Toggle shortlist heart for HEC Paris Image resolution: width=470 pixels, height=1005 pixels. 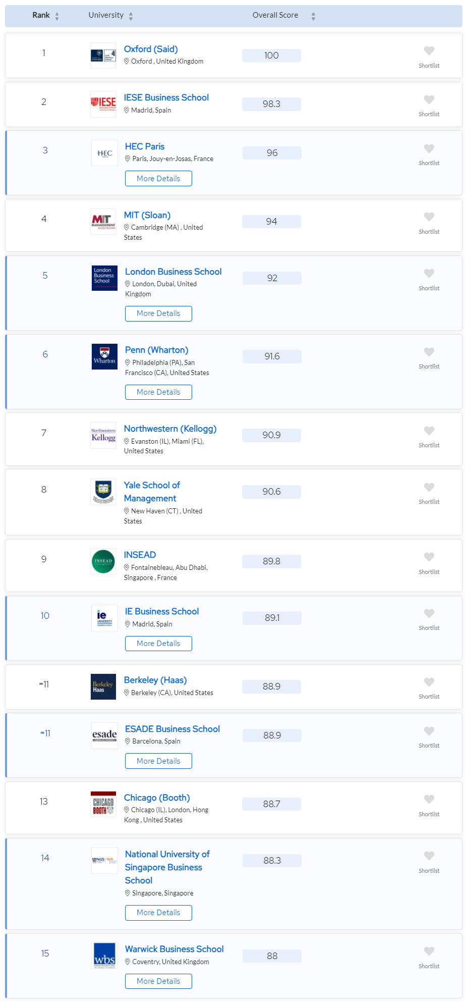[429, 148]
